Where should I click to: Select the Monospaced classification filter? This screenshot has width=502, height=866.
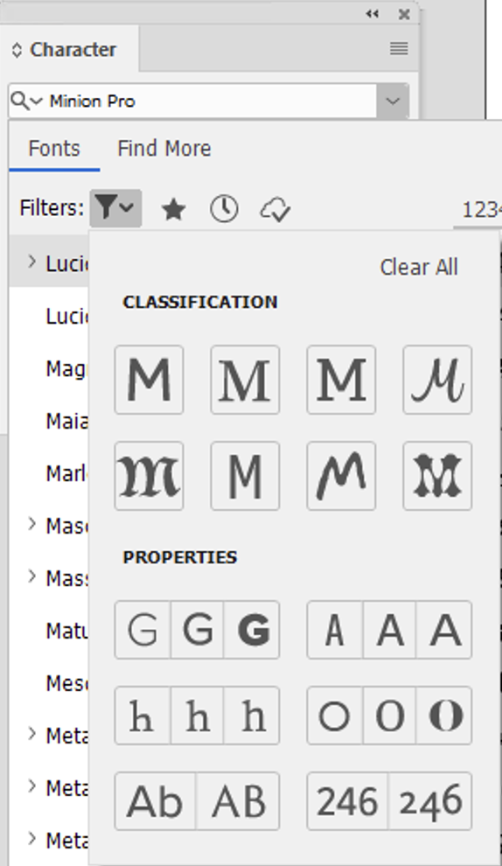(x=245, y=476)
